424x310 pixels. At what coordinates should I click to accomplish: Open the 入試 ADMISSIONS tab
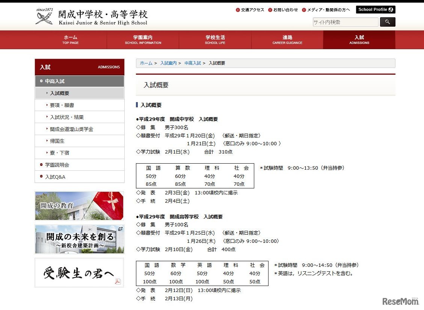tap(359, 40)
